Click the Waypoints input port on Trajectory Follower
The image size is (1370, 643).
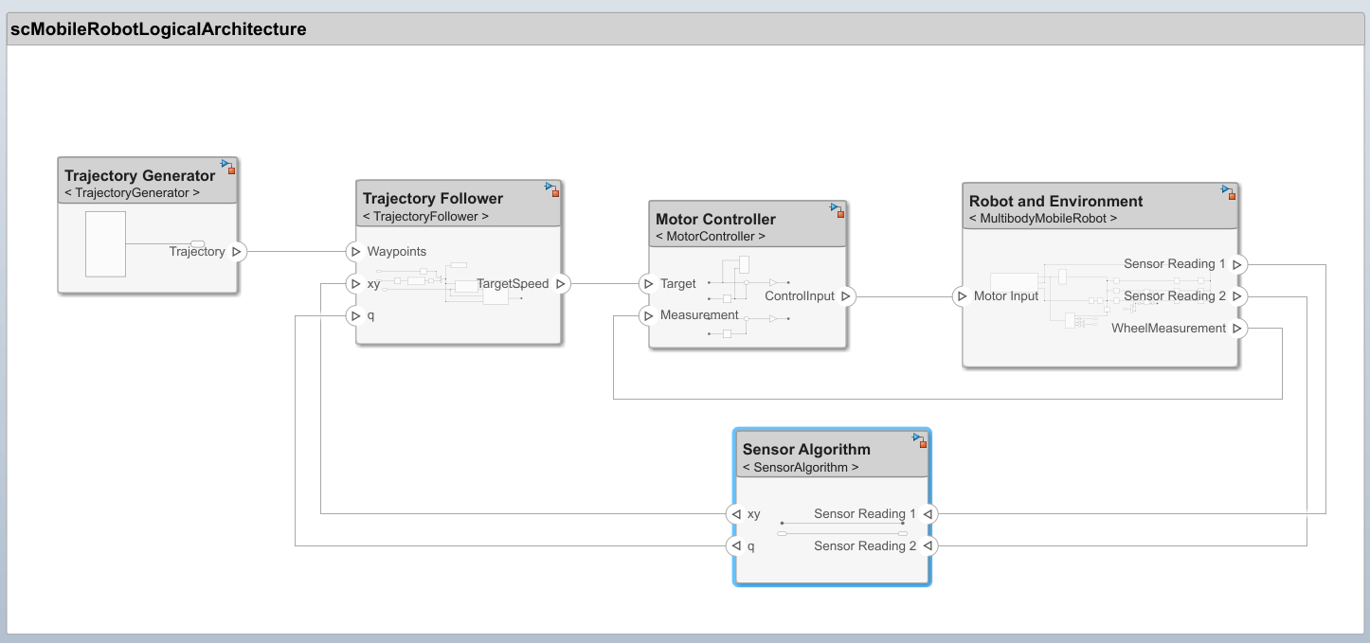pos(354,252)
